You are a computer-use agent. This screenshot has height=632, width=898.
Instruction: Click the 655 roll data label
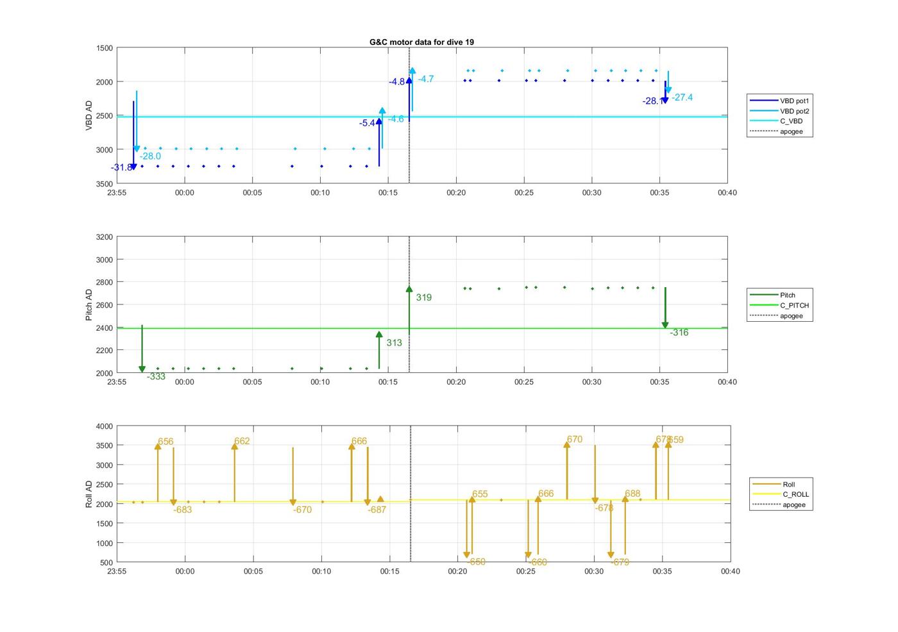pyautogui.click(x=480, y=494)
